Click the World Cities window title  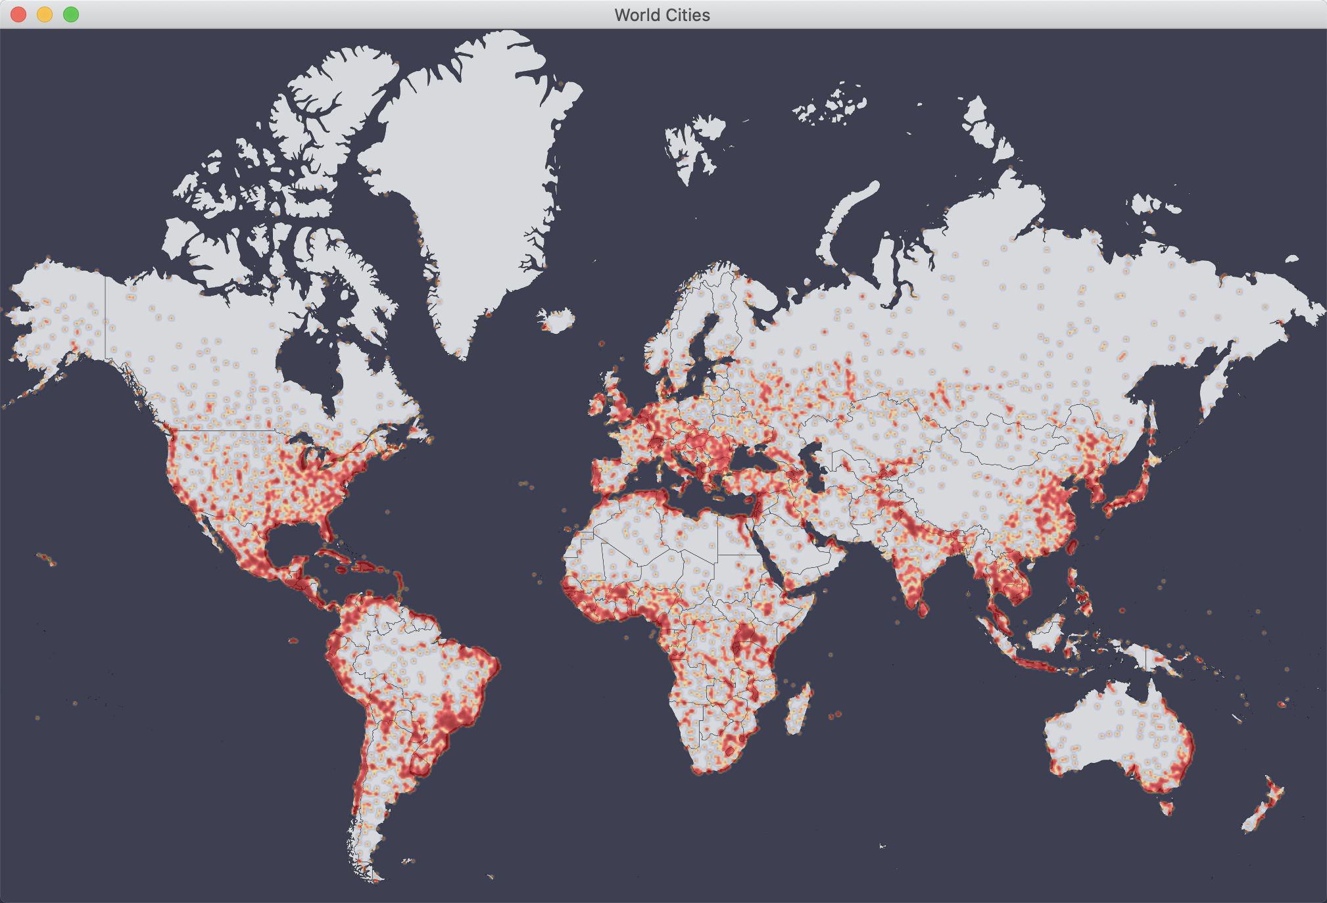coord(662,15)
